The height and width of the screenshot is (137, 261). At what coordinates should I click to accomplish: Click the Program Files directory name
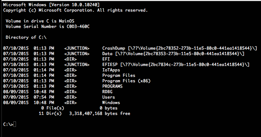pos(119,75)
